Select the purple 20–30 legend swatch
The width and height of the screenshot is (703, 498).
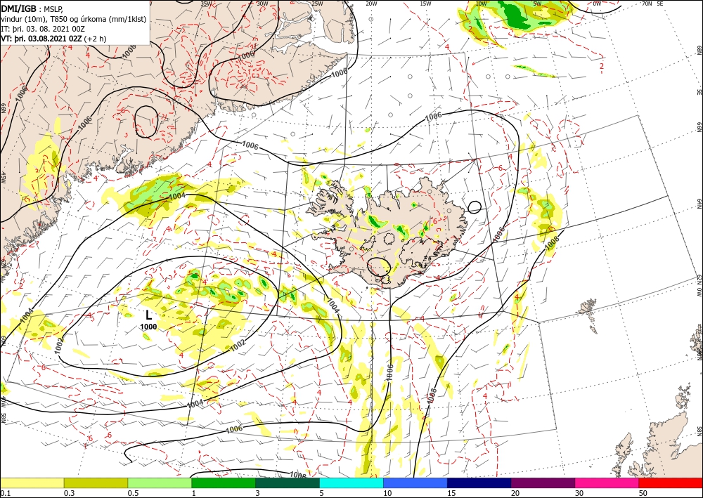click(x=543, y=483)
